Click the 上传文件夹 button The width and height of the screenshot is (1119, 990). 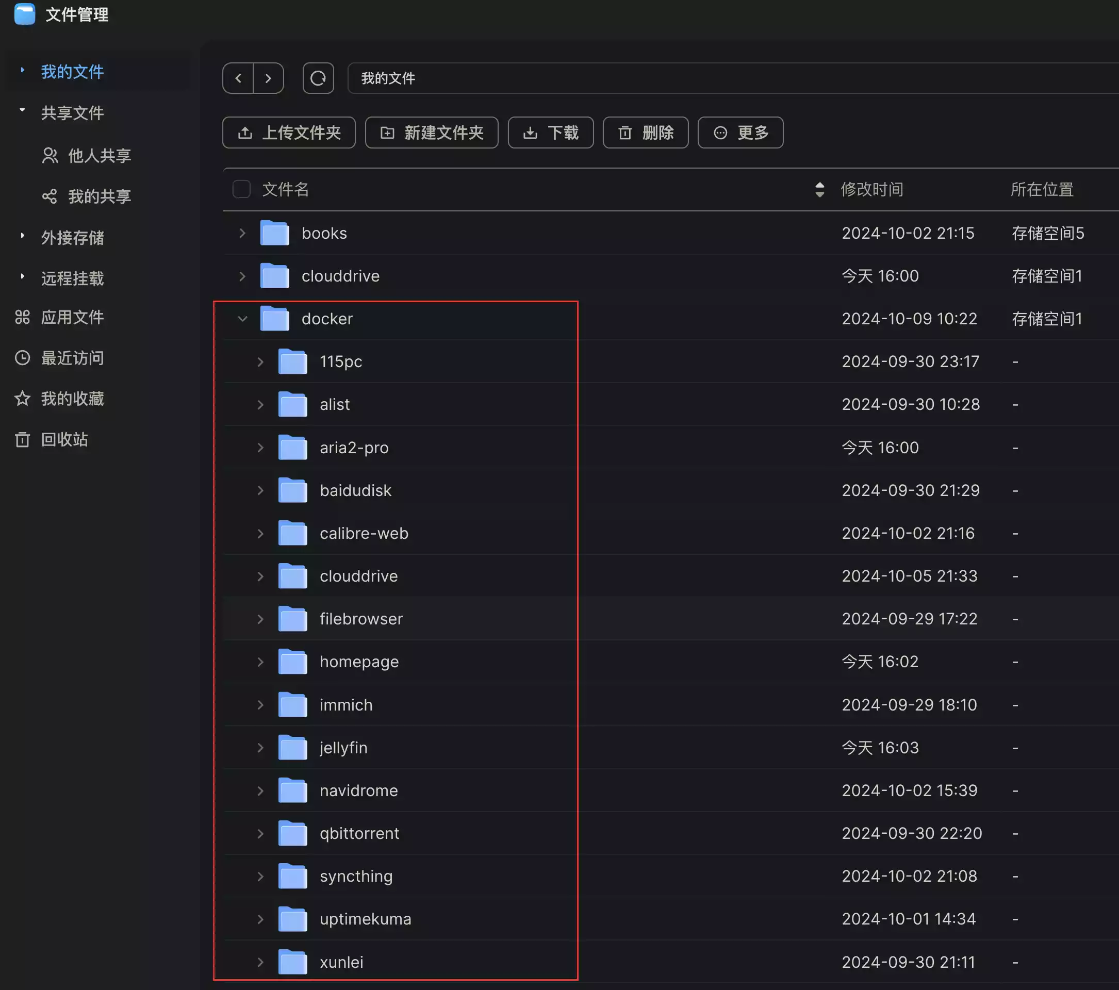[x=288, y=133]
